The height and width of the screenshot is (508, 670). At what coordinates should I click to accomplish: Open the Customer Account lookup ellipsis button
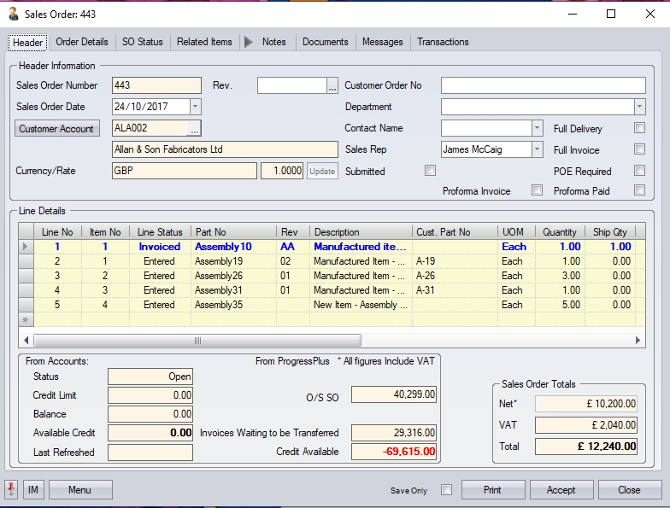click(x=194, y=128)
